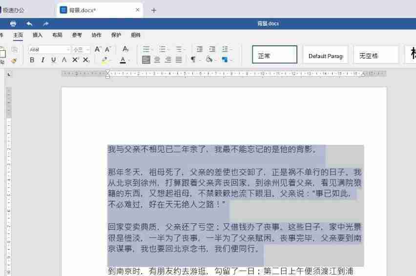Open the font size dropdown

click(x=87, y=50)
